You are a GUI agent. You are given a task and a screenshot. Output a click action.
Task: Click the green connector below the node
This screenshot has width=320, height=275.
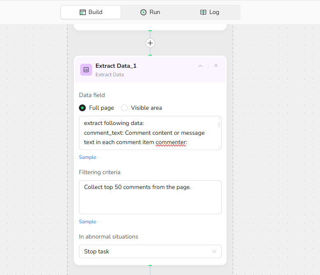pos(150,266)
